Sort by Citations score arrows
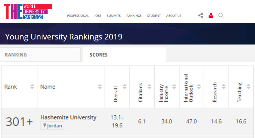Viewport: 255px width, 138px height. 149,87
